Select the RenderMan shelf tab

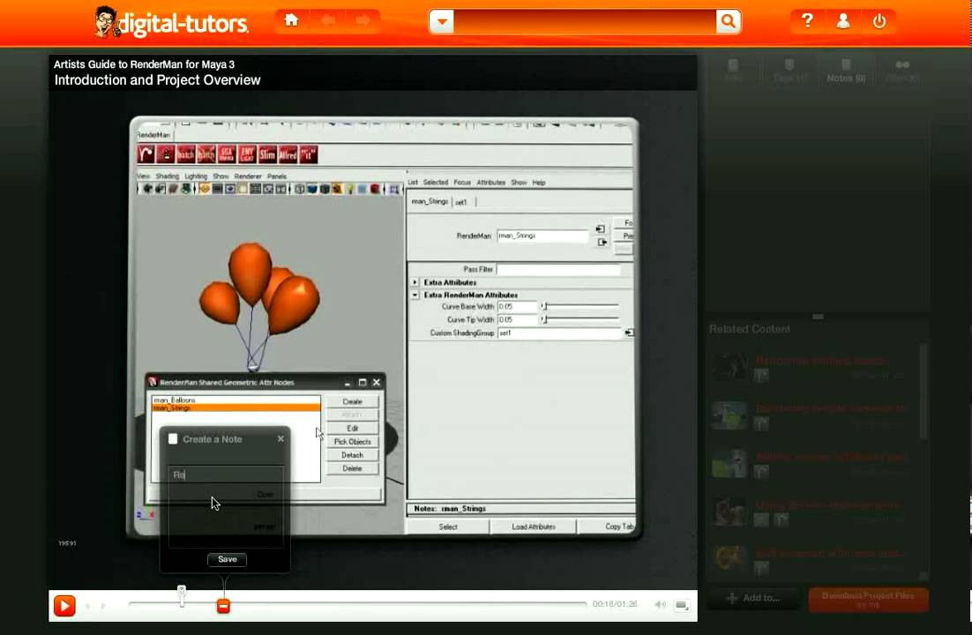point(153,135)
